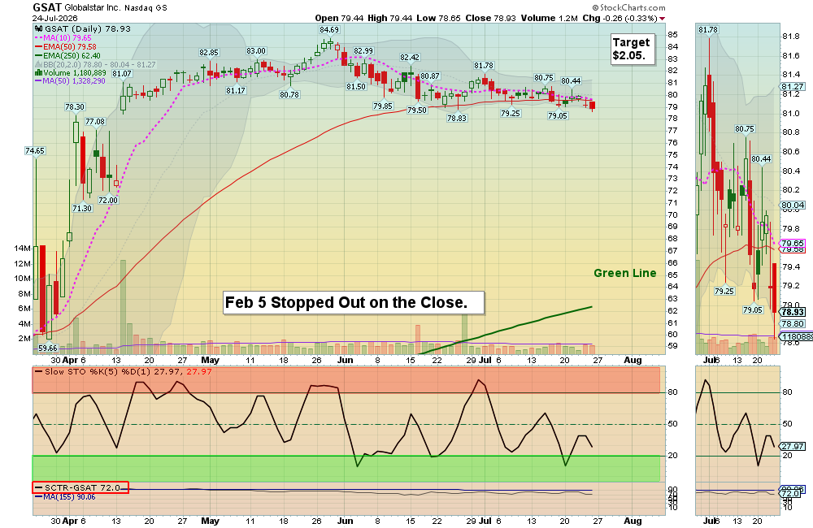The image size is (813, 528).
Task: Click the 71.30 low price label
Action: (x=82, y=208)
